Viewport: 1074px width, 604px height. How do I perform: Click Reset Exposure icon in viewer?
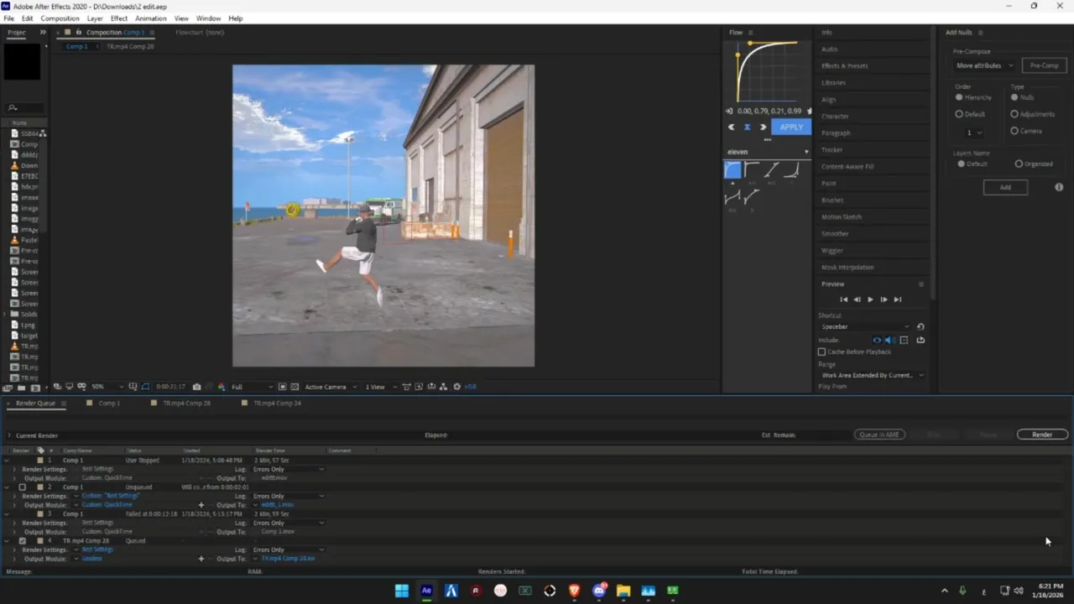pyautogui.click(x=457, y=387)
